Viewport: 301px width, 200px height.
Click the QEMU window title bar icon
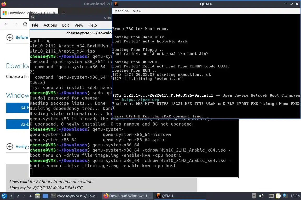coord(116,4)
